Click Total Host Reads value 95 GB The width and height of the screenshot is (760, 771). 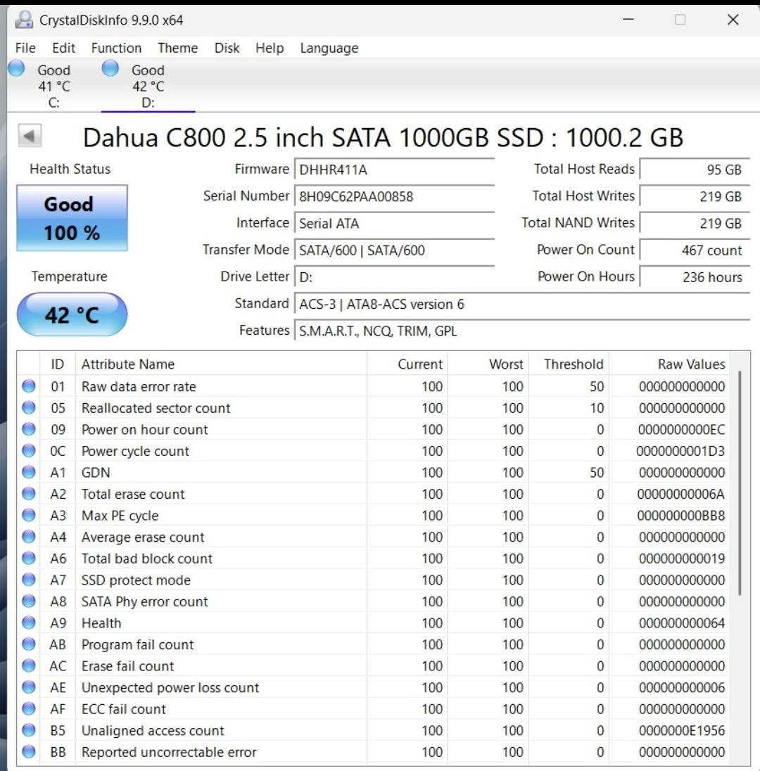[695, 170]
